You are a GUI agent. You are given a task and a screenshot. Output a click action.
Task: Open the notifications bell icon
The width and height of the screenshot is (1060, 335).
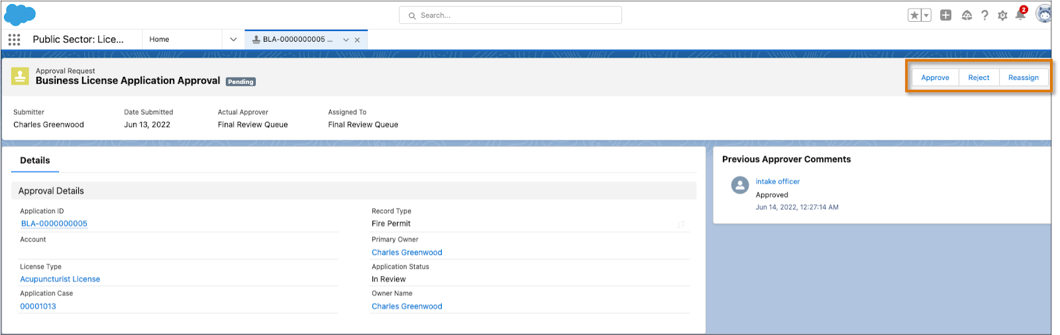coord(1021,14)
